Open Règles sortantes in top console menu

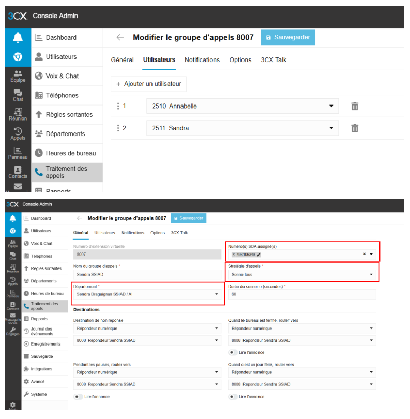coord(67,115)
